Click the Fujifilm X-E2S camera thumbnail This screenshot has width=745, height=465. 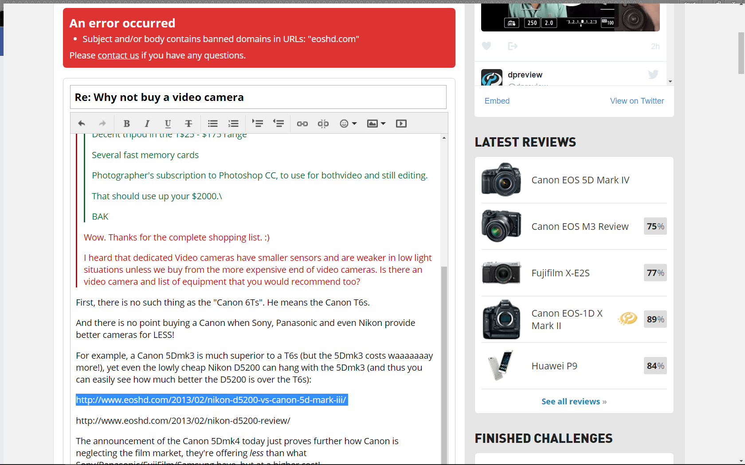[x=502, y=272]
